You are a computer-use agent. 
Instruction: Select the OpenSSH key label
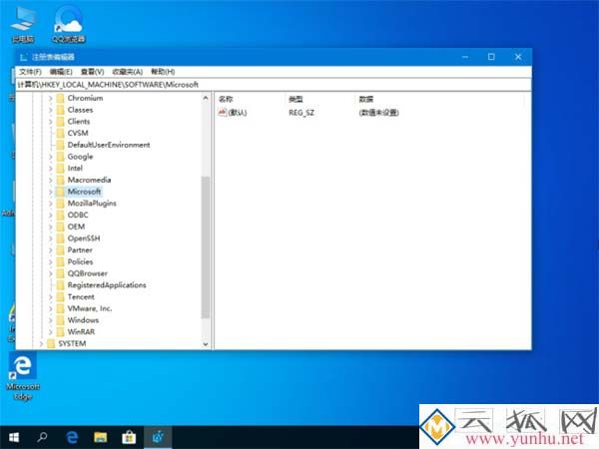point(84,238)
